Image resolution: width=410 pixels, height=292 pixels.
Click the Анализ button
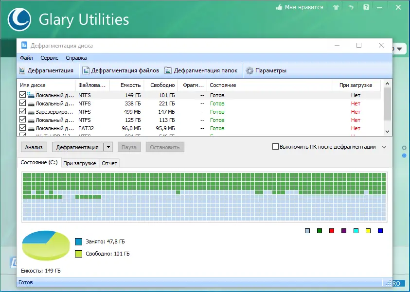click(x=34, y=147)
